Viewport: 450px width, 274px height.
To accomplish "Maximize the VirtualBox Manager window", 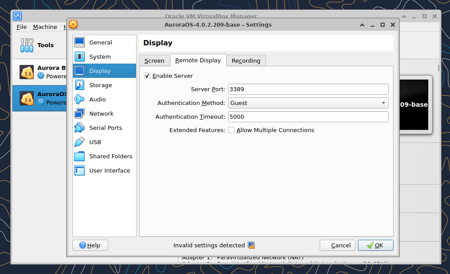I will tap(424, 16).
